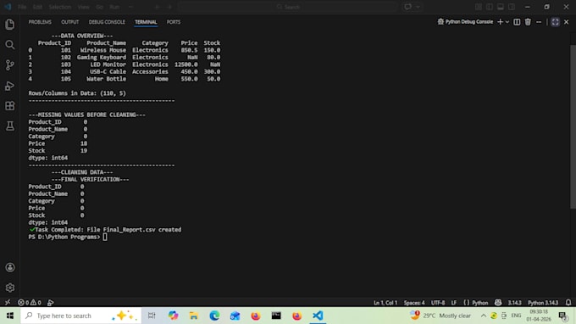Switch to the Debug Console tab
Screen dimensions: 576x324
[x=107, y=22]
